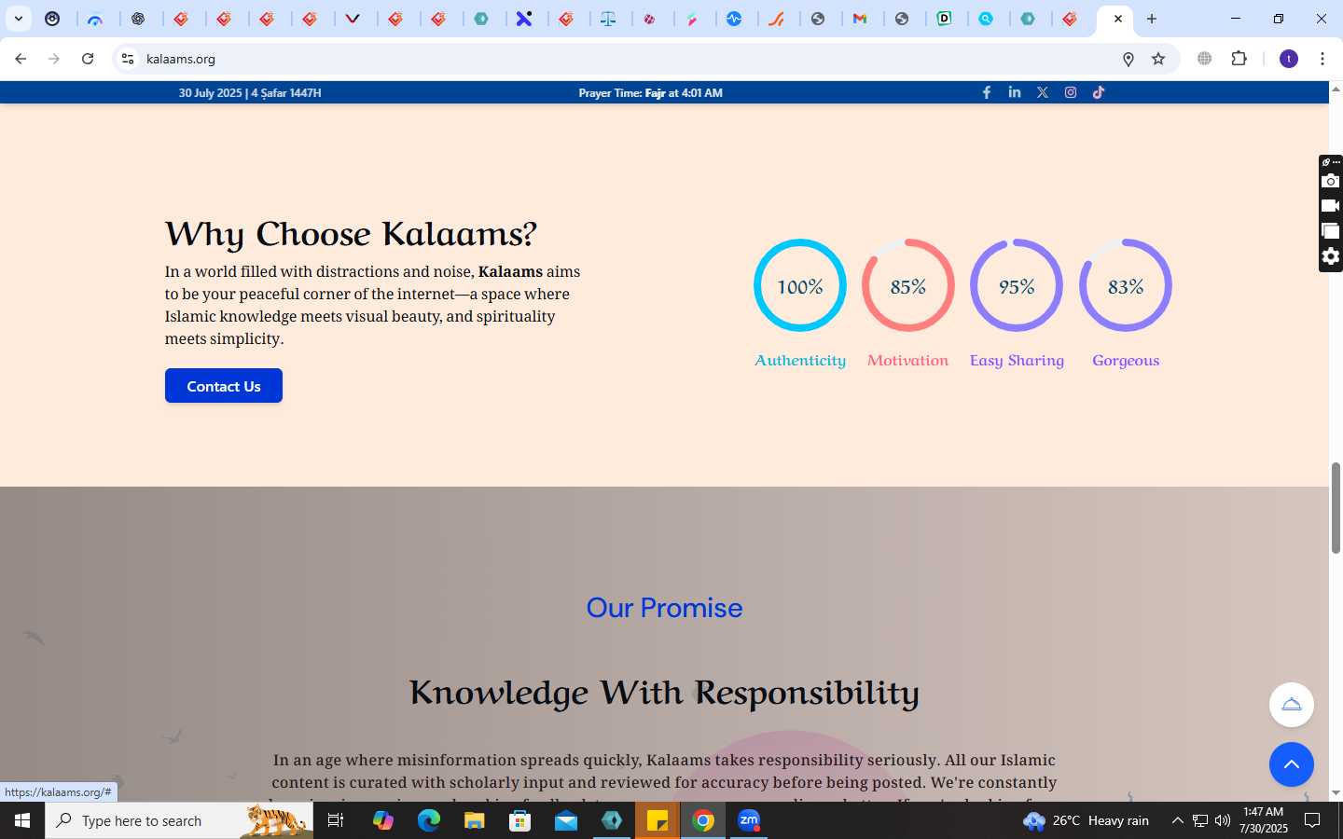Open the notifications center icon
This screenshot has width=1343, height=839.
coord(1312,820)
